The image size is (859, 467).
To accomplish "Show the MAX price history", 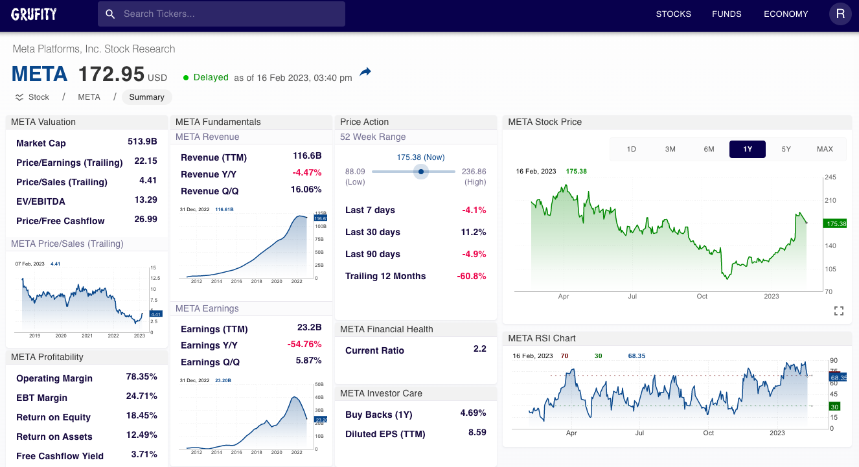I will [x=825, y=149].
